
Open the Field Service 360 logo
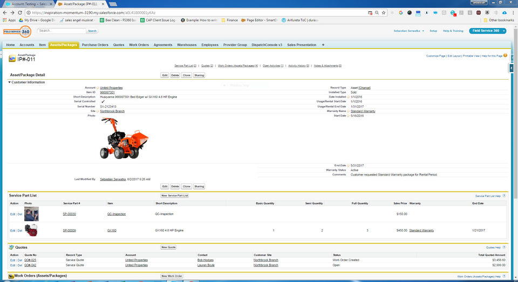point(17,32)
